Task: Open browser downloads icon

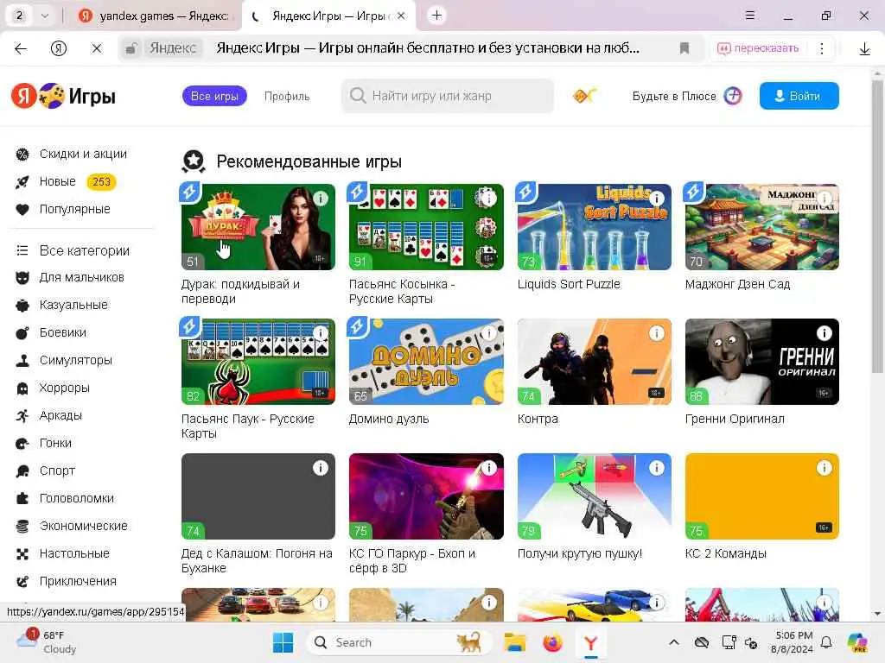Action: (x=864, y=49)
